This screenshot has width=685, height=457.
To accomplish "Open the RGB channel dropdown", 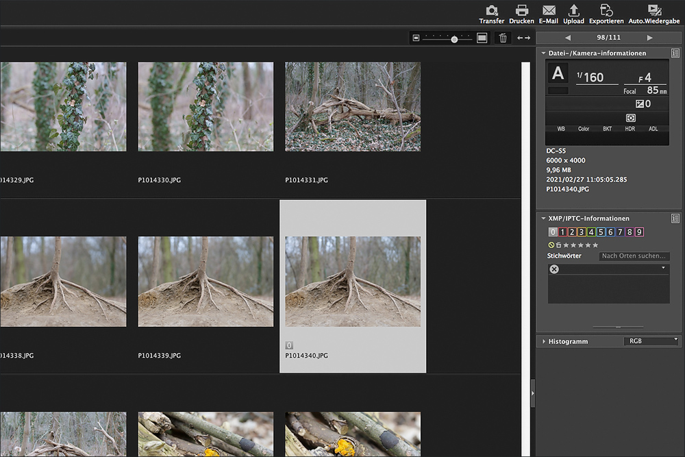I will tap(651, 341).
